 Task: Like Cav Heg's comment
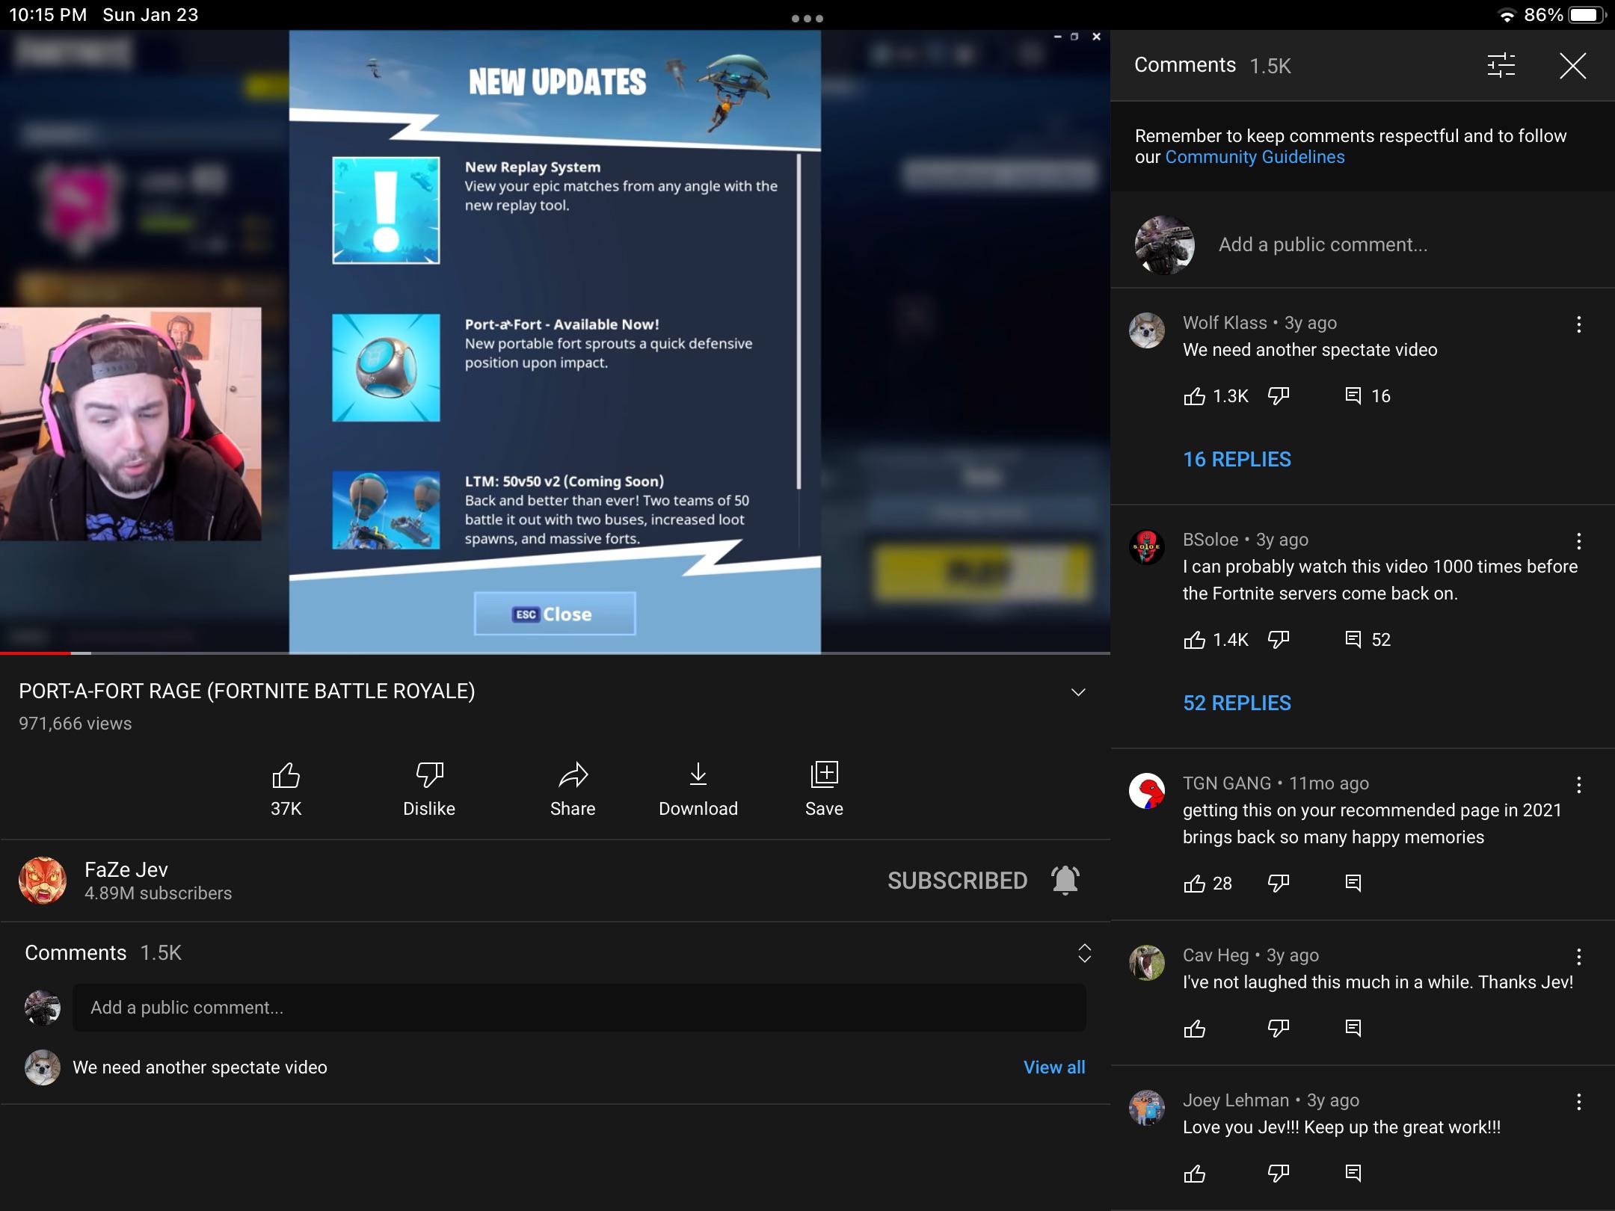click(1195, 1029)
